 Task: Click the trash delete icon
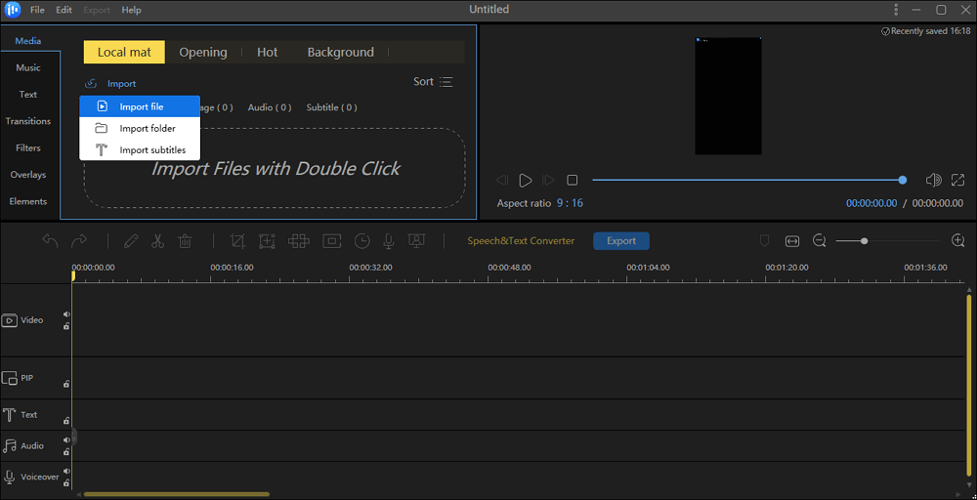[x=185, y=241]
